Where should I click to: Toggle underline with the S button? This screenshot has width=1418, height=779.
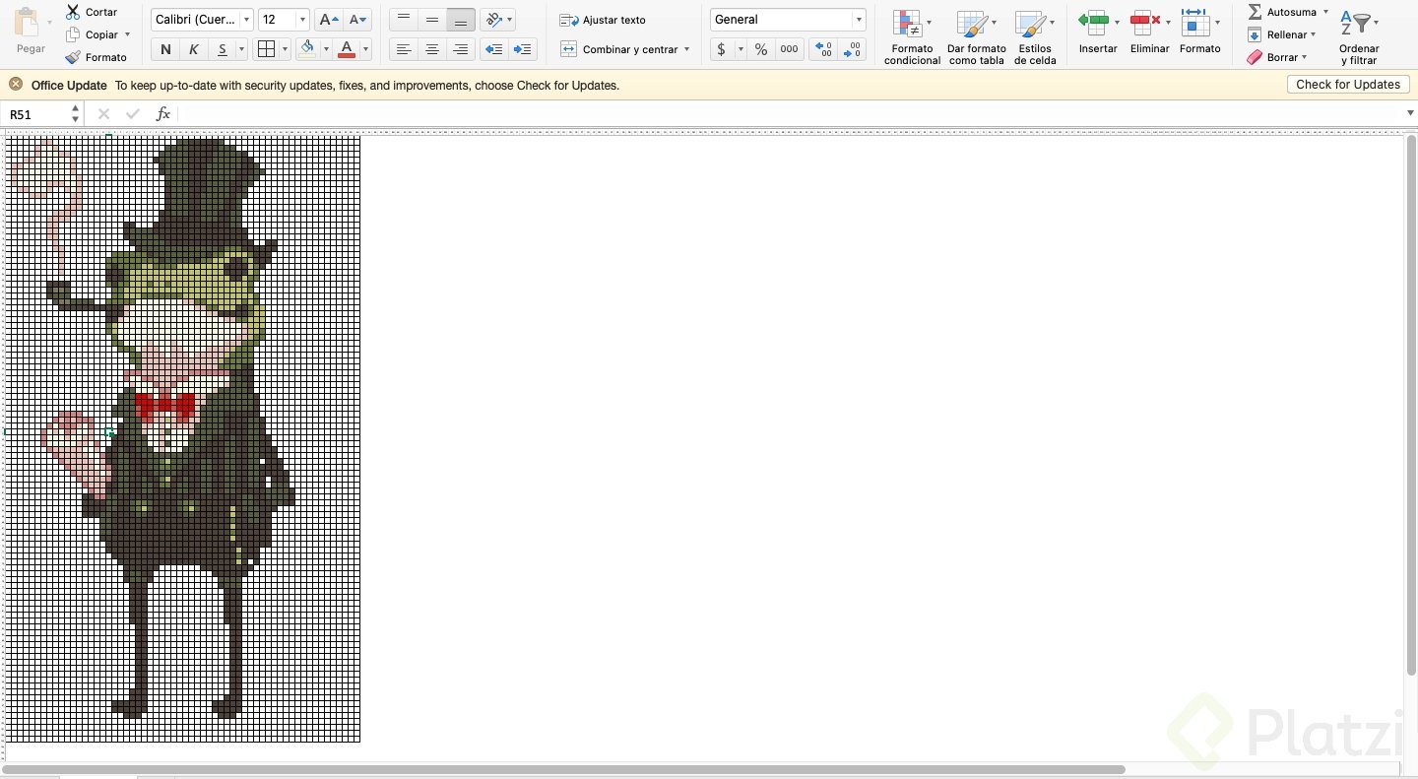223,49
